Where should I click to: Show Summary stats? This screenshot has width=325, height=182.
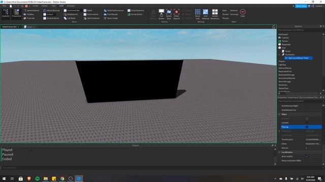click(x=234, y=14)
